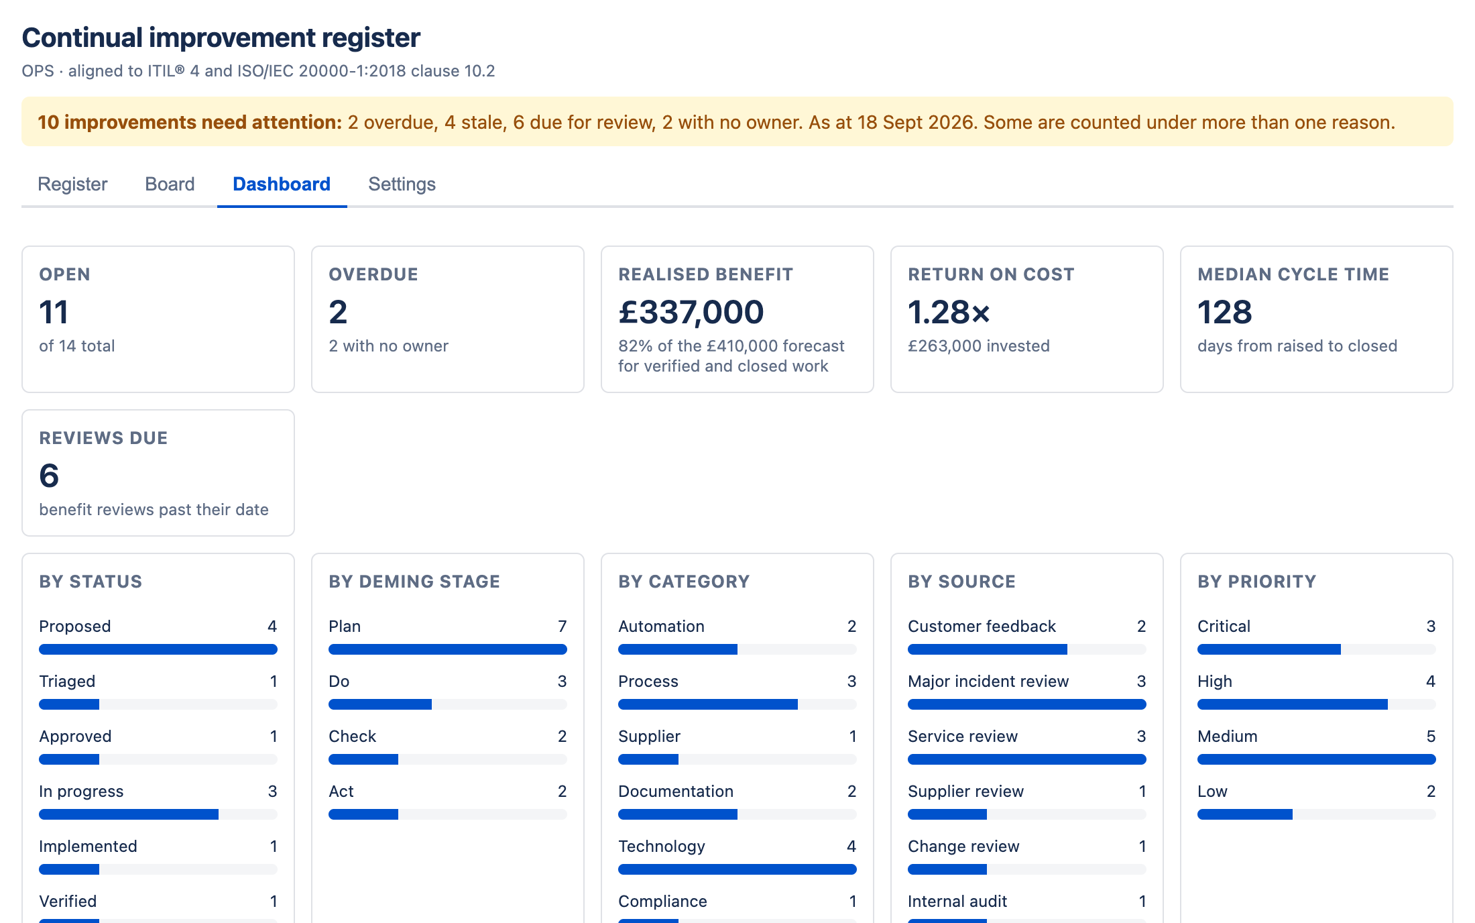Viewport: 1475px width, 923px height.
Task: Select the REALISED BENEFIT £337,000 card
Action: tap(737, 319)
